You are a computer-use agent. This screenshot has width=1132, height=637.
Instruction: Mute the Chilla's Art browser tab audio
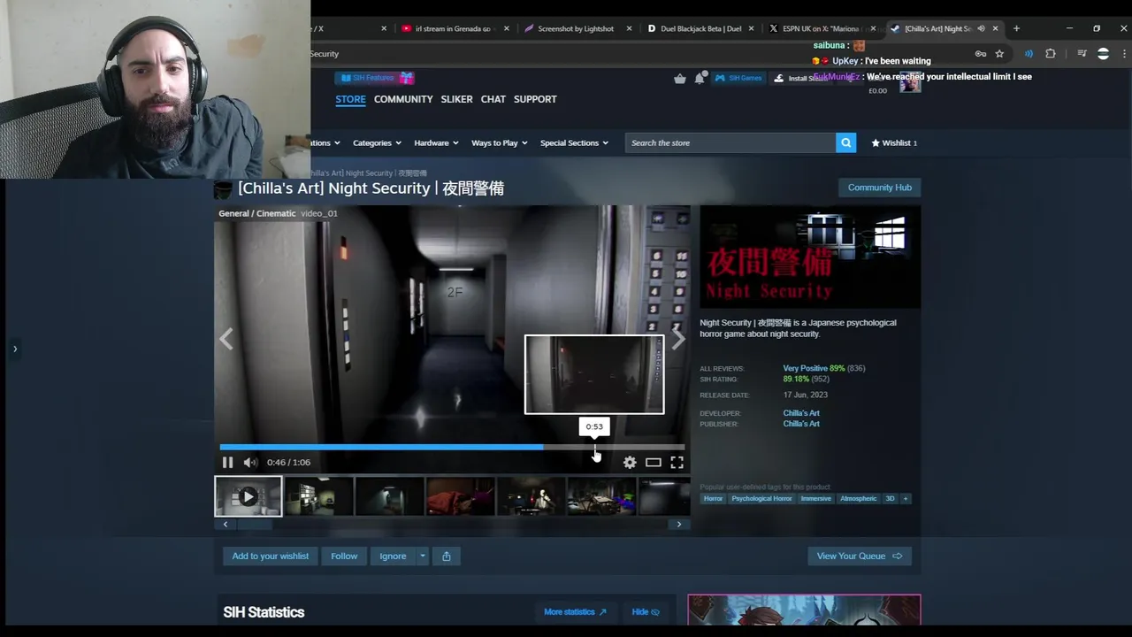(x=981, y=28)
